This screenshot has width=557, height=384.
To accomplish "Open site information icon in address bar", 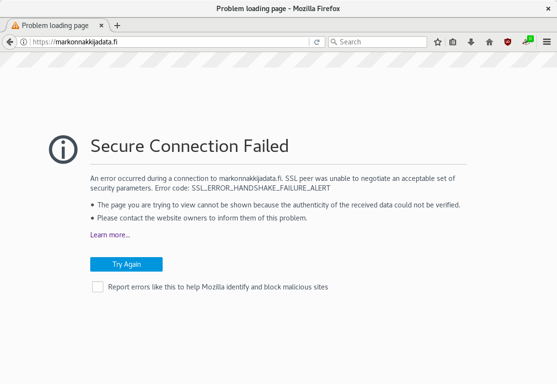I will [24, 42].
